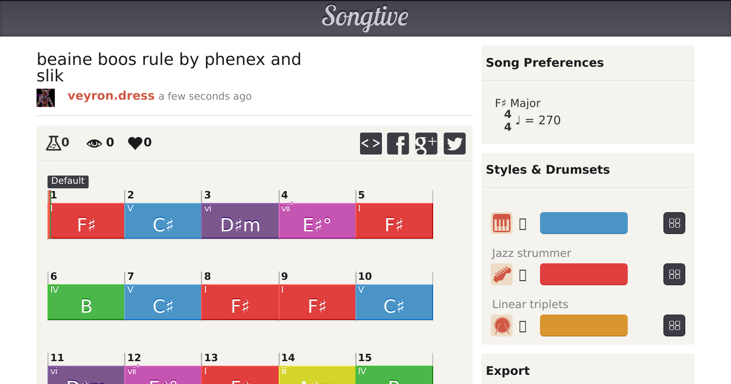Open the piano track pattern grid button
Image resolution: width=731 pixels, height=384 pixels.
point(674,223)
